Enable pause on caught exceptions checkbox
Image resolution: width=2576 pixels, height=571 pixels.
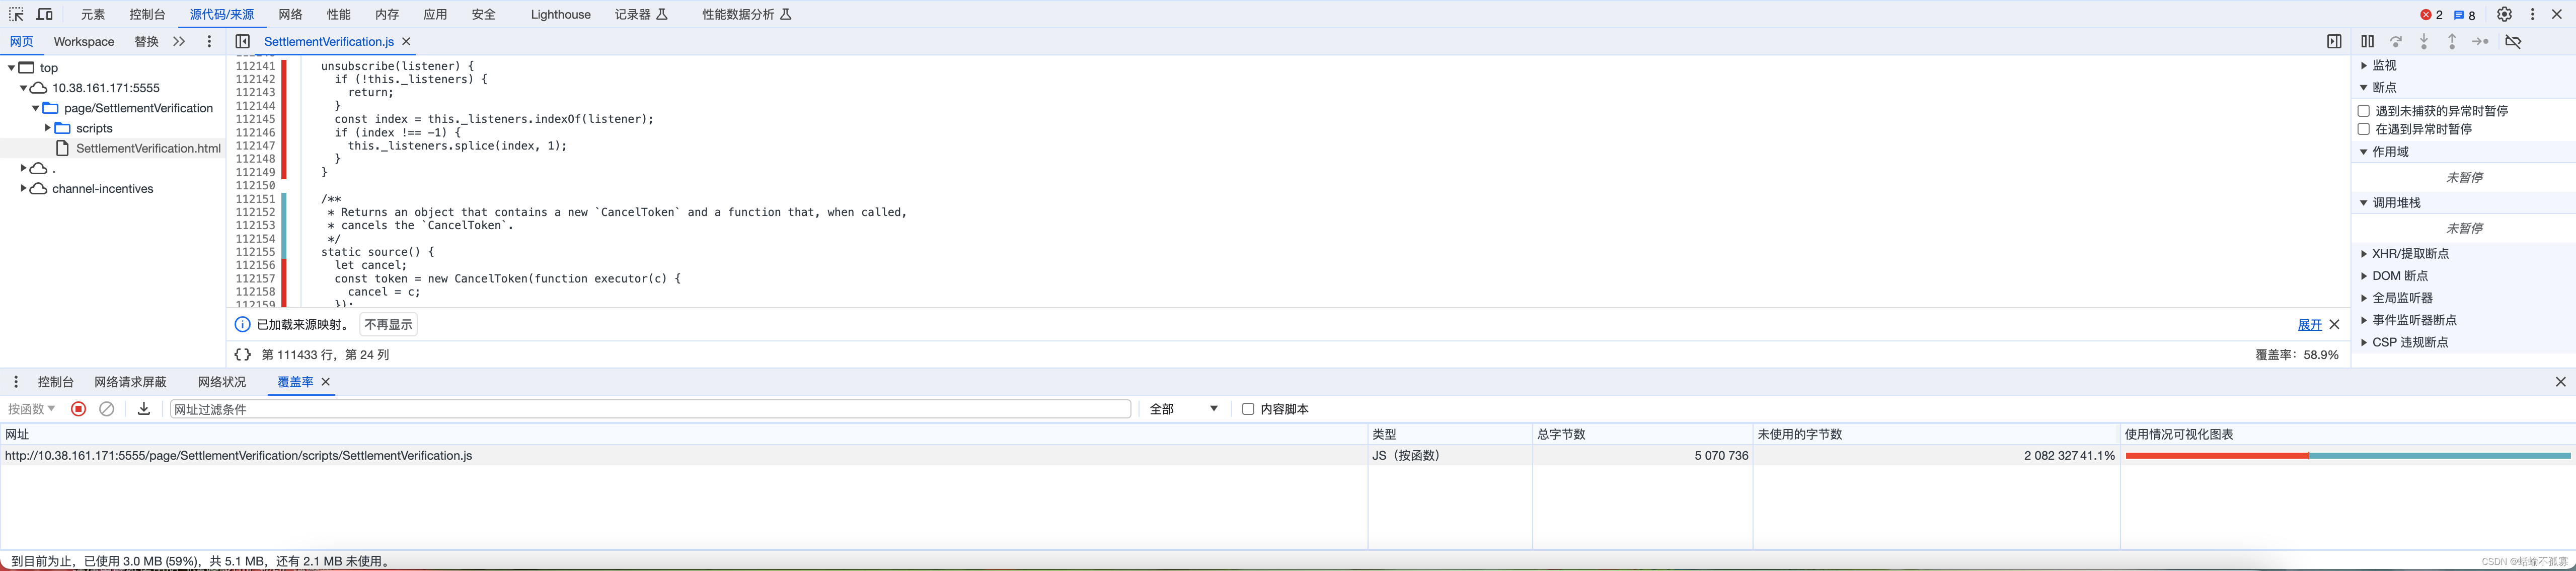click(2364, 129)
